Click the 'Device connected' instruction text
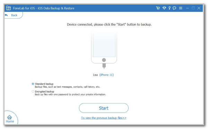The image size is (208, 129). 109,25
